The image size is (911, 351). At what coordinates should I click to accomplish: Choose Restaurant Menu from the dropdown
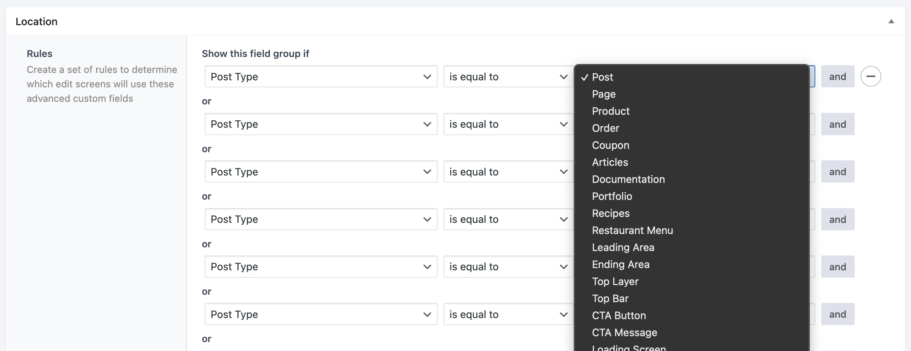pyautogui.click(x=632, y=230)
